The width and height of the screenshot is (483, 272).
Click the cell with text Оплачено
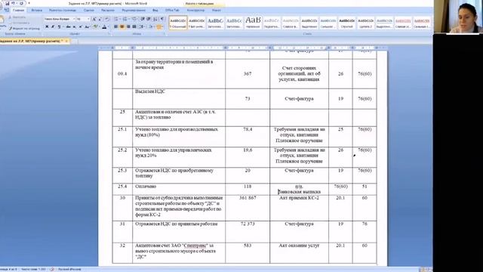click(179, 189)
